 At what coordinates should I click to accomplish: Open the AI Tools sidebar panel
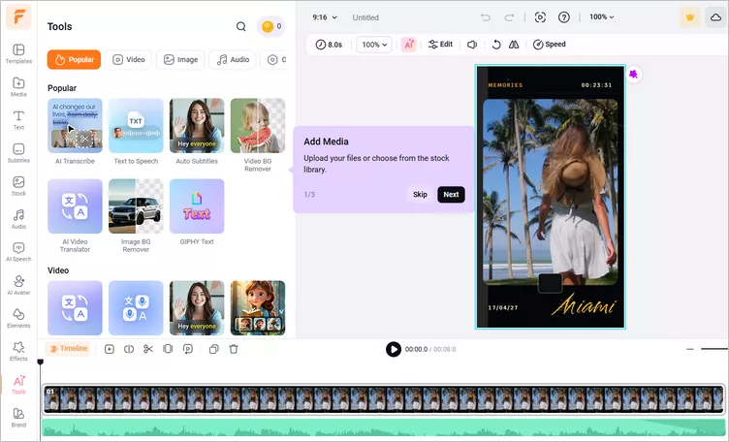tap(18, 385)
